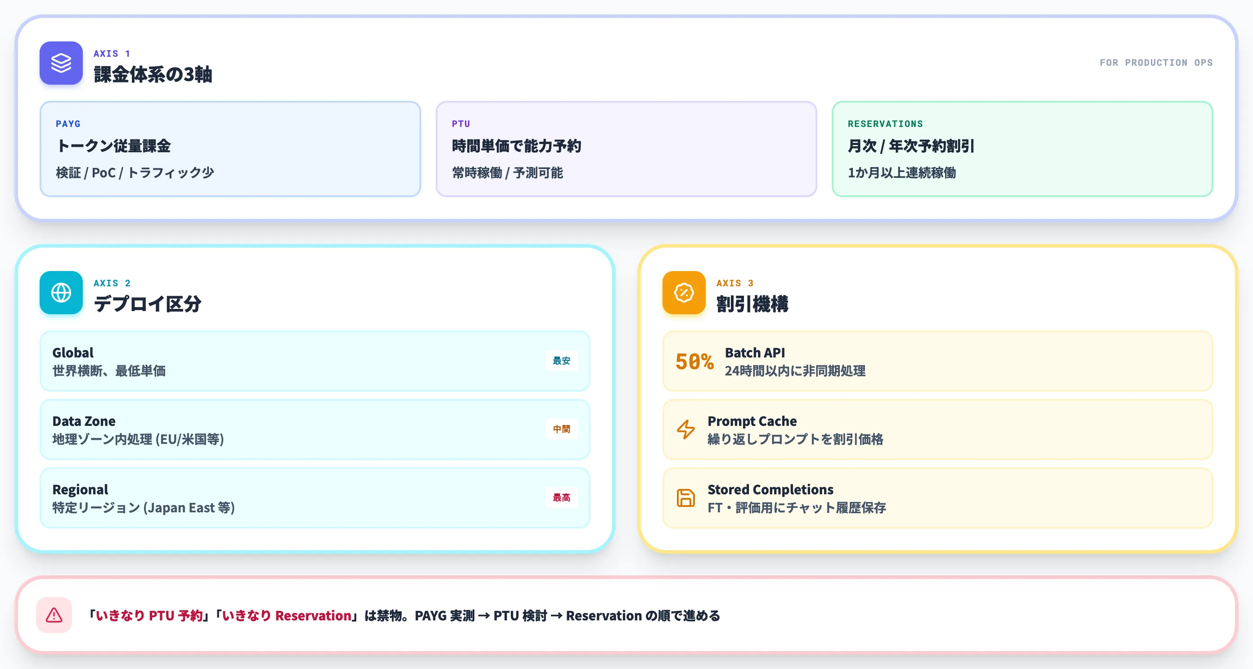1253x669 pixels.
Task: Click the RESERVATIONS label text
Action: click(885, 124)
